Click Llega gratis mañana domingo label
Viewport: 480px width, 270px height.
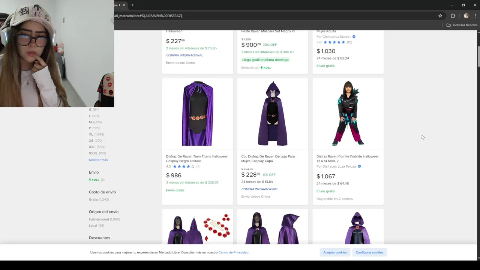(x=265, y=60)
